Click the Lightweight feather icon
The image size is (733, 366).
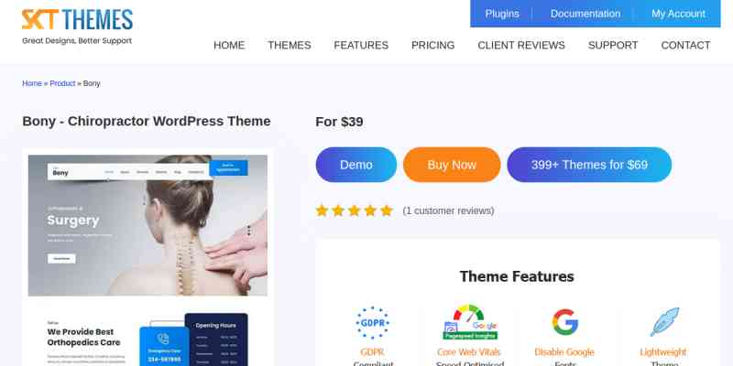point(664,322)
